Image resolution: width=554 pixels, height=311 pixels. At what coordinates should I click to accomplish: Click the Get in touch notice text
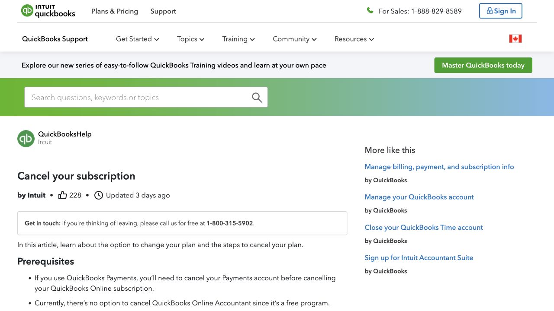pyautogui.click(x=139, y=223)
